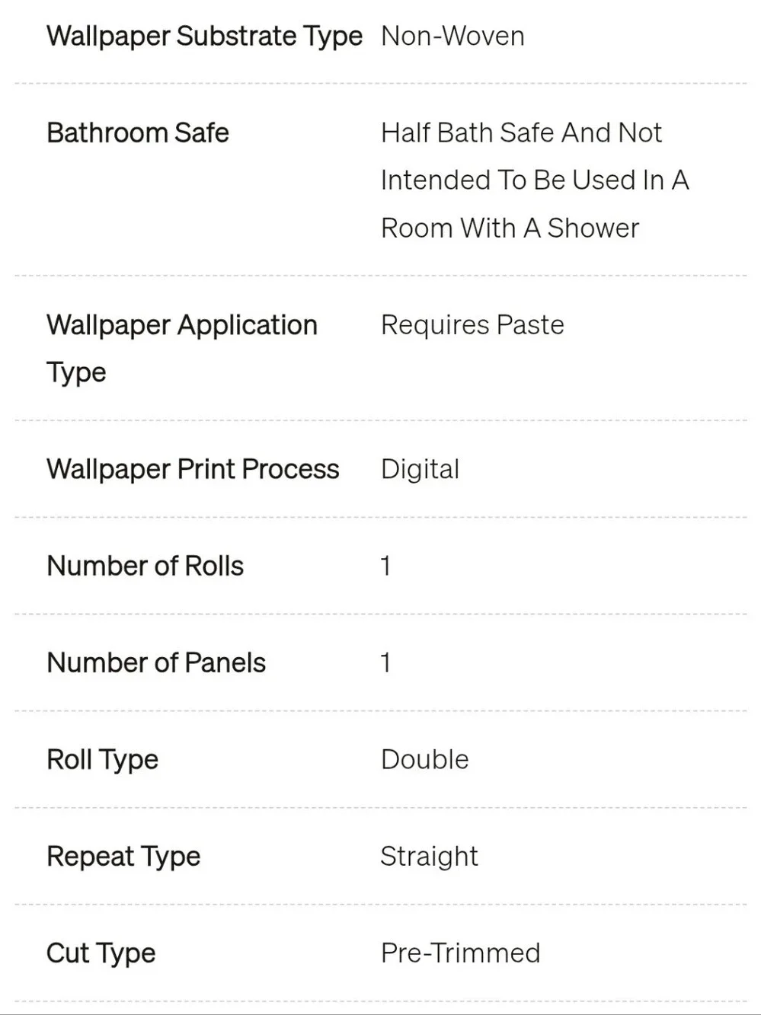Select the Wallpaper Substrate Type label
The image size is (761, 1015).
(x=204, y=37)
